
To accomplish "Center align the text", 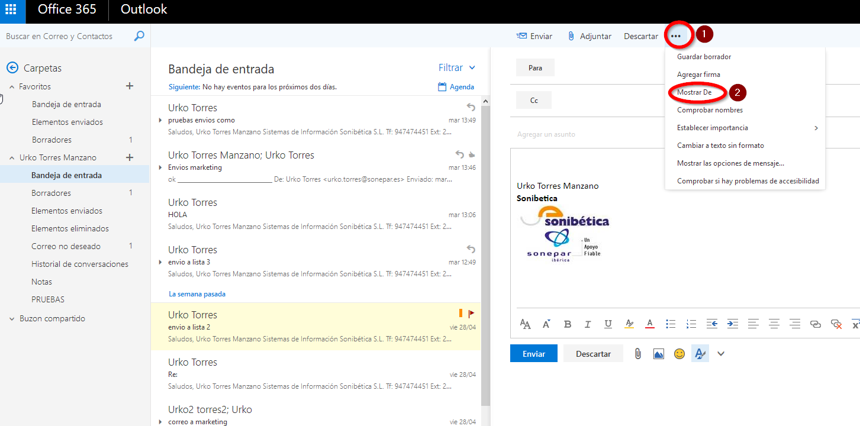I will pos(774,324).
